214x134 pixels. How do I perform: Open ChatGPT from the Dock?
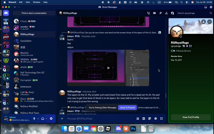101,129
